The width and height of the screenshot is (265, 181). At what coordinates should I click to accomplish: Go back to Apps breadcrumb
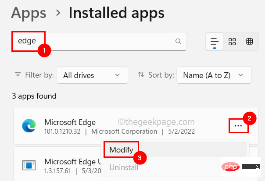pos(29,13)
